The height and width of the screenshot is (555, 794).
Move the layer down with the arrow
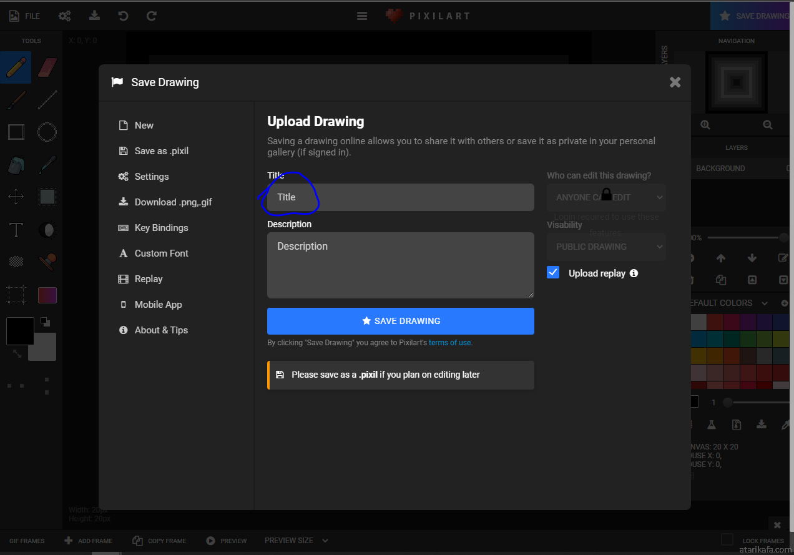point(752,258)
